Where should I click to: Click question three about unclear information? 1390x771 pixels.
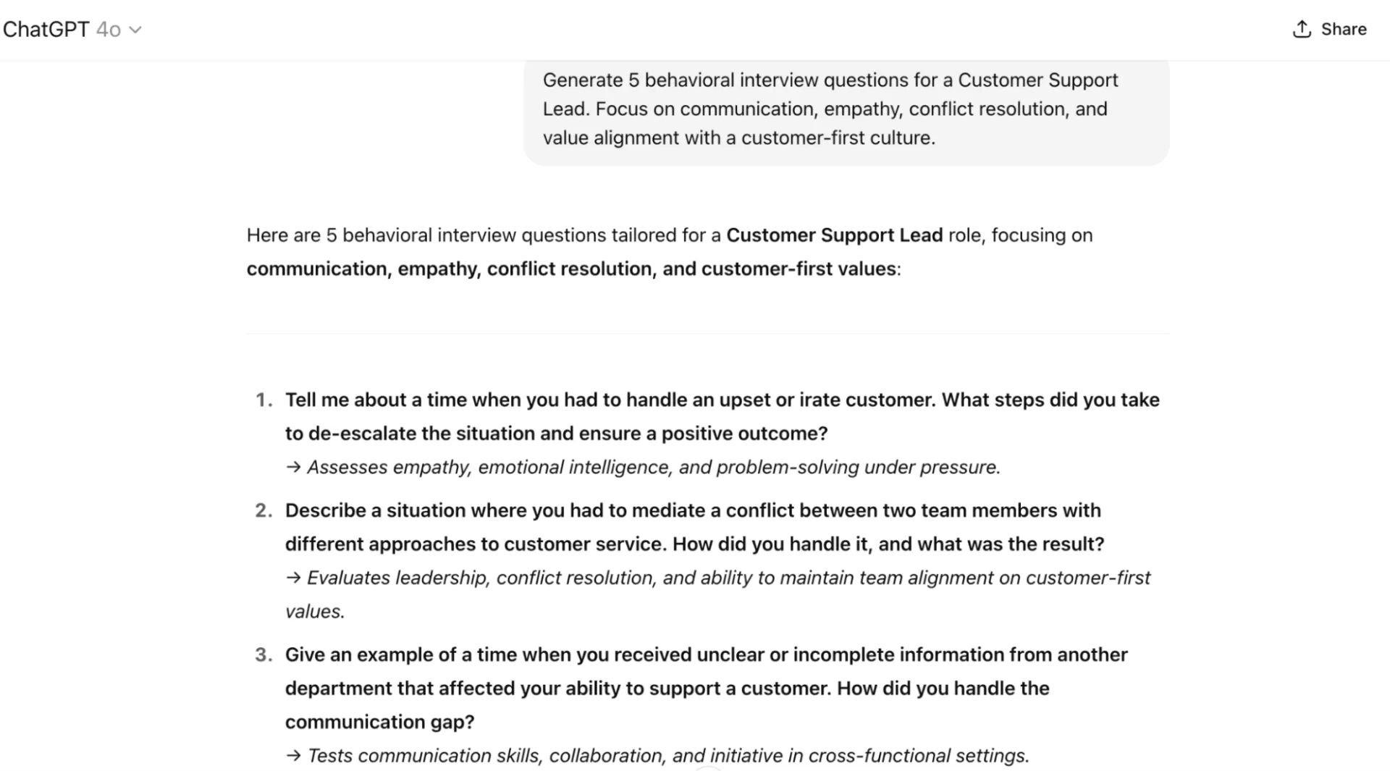[706, 688]
